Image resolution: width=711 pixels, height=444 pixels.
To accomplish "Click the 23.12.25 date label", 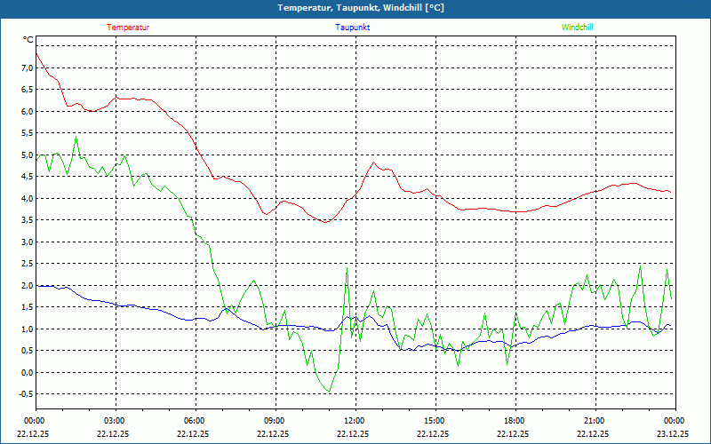I will (x=673, y=433).
